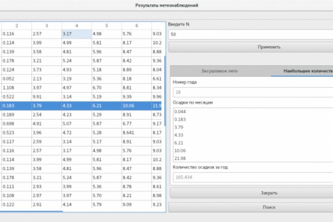Click table cell 9.91
Screen dimensions: 333x222
[x=47, y=97]
